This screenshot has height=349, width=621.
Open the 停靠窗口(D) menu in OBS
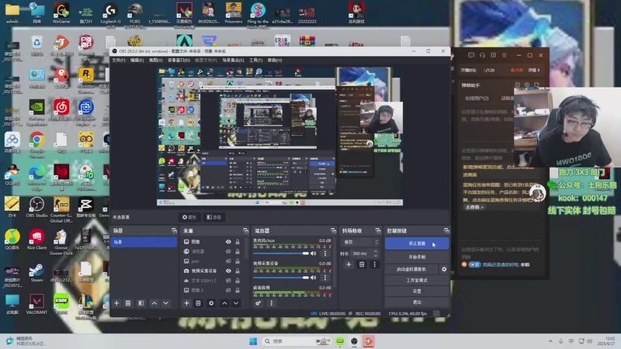[179, 60]
